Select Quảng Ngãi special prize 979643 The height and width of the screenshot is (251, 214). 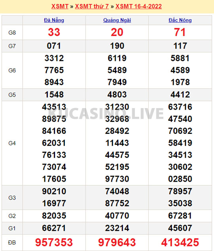pyautogui.click(x=117, y=242)
